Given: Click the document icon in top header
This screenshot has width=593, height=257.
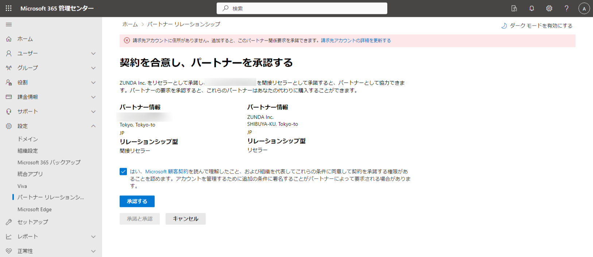Looking at the screenshot, I should [x=514, y=8].
